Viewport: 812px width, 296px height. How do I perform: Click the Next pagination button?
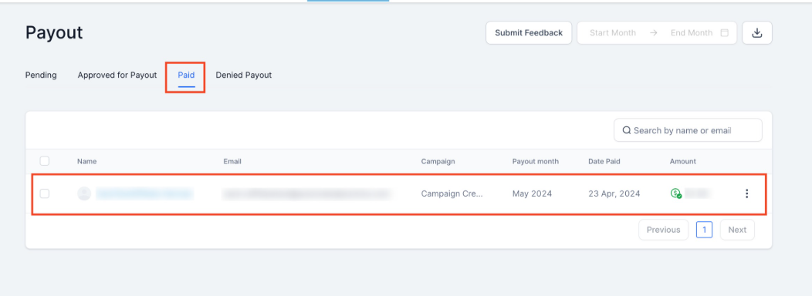tap(737, 230)
